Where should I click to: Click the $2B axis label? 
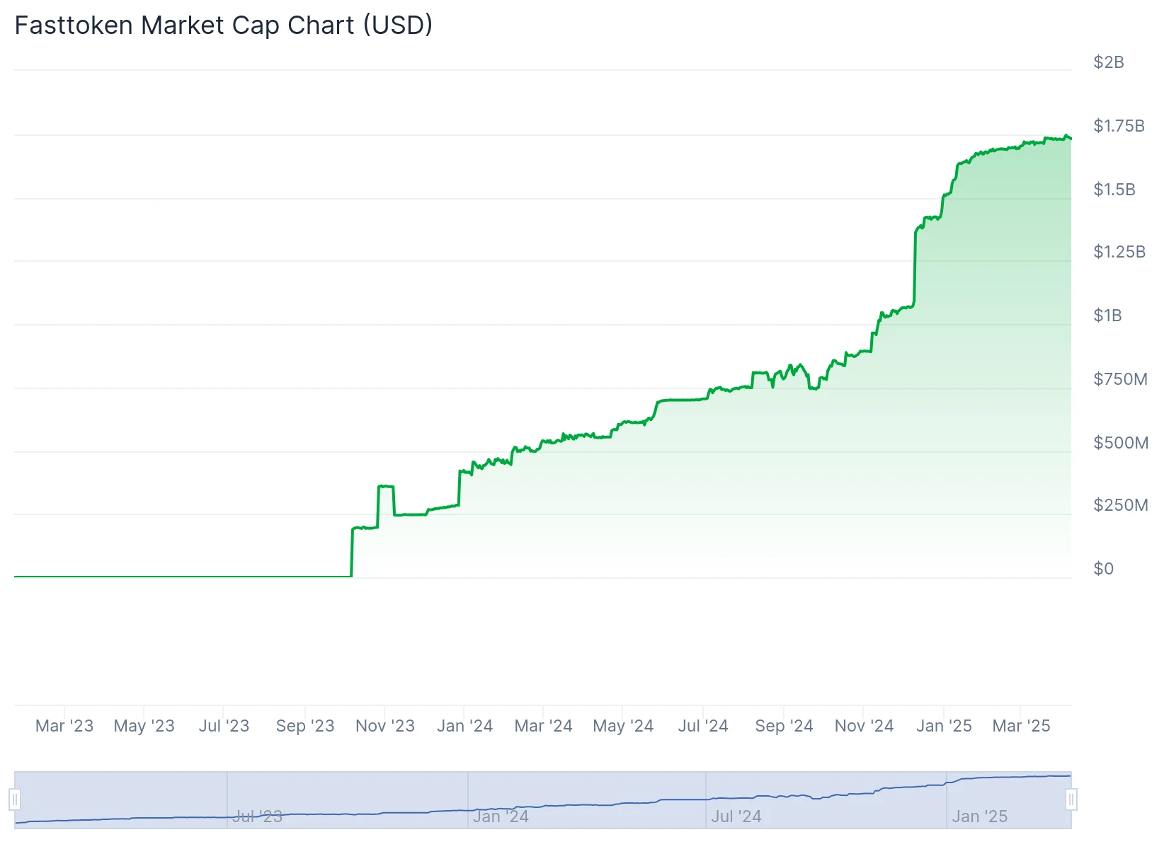pos(1109,62)
